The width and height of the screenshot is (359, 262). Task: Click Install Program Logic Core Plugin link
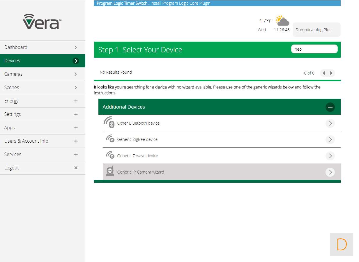[x=180, y=3]
